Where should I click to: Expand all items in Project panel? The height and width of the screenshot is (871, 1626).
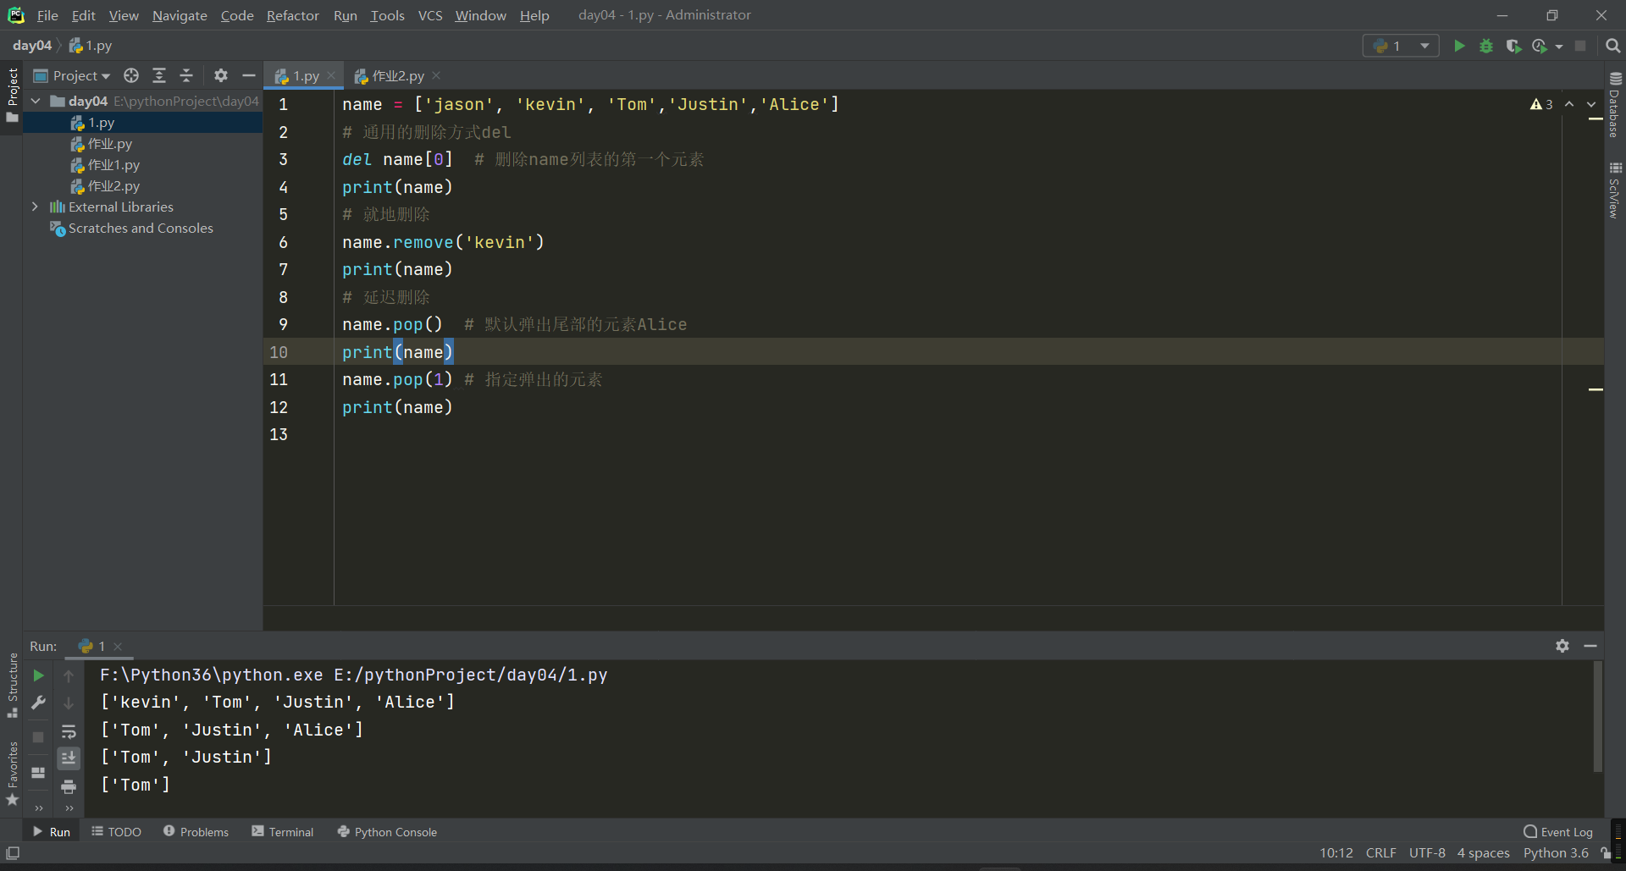(x=159, y=75)
